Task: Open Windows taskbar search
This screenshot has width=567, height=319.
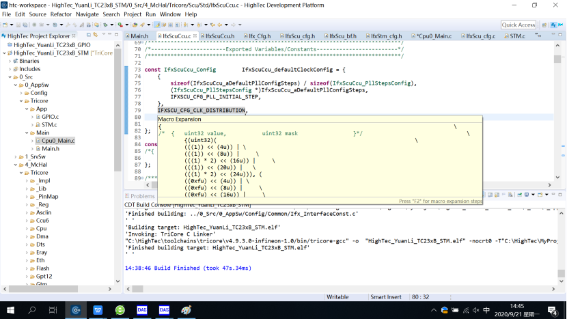Action: click(x=32, y=310)
